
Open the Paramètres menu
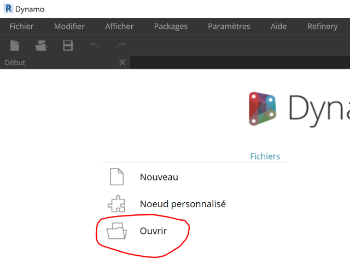(x=229, y=26)
